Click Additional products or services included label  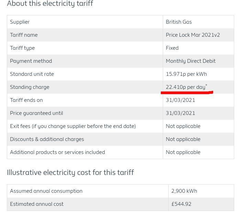tap(58, 152)
